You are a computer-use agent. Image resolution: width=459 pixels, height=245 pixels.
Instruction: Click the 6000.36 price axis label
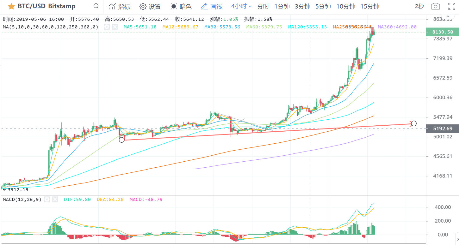click(443, 97)
